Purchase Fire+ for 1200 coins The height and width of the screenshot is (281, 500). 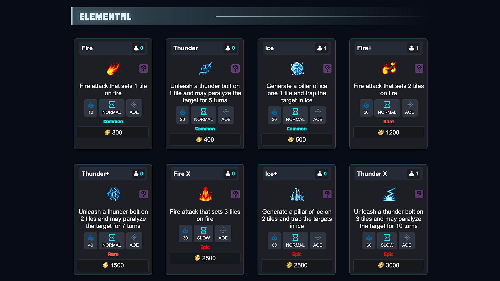tap(388, 132)
